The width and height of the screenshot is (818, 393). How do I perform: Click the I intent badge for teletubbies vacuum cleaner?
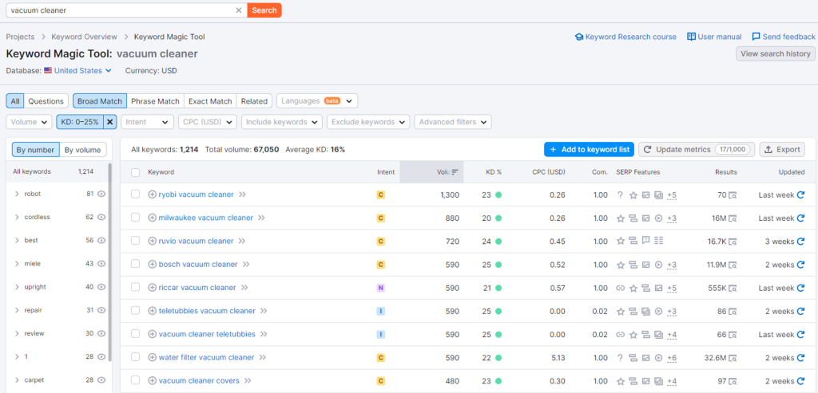pos(381,311)
